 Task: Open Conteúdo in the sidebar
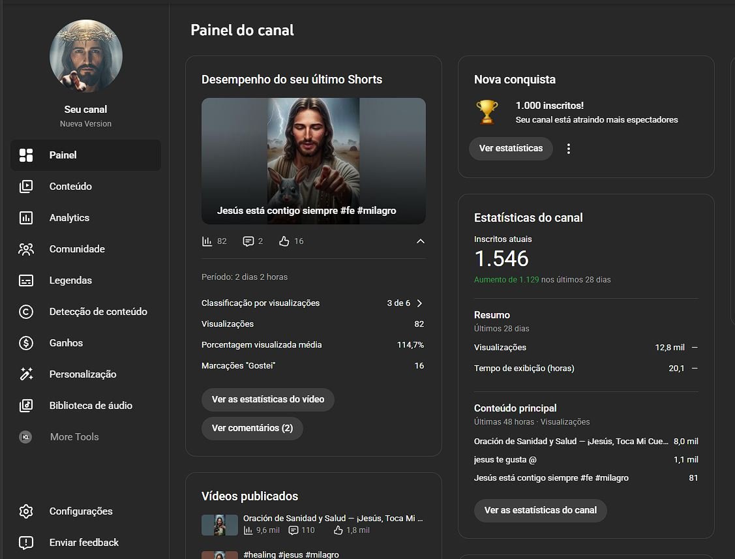[86, 186]
